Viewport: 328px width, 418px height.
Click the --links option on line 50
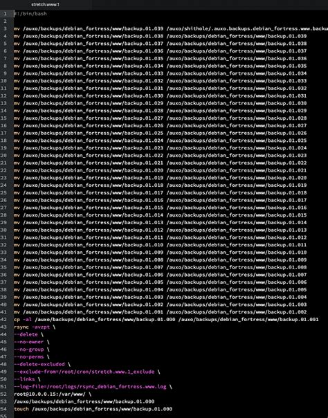[x=27, y=379]
